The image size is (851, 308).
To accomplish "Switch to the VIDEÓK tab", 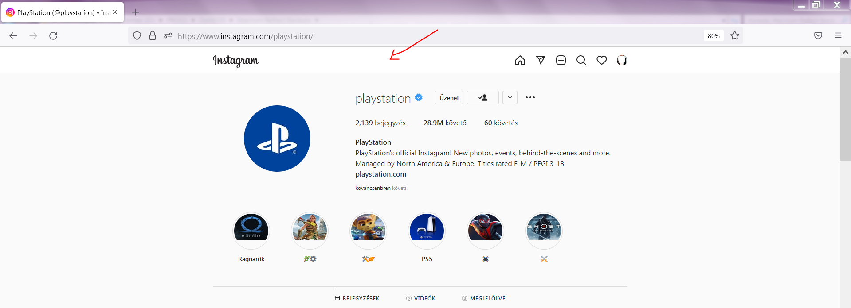I will (x=420, y=298).
